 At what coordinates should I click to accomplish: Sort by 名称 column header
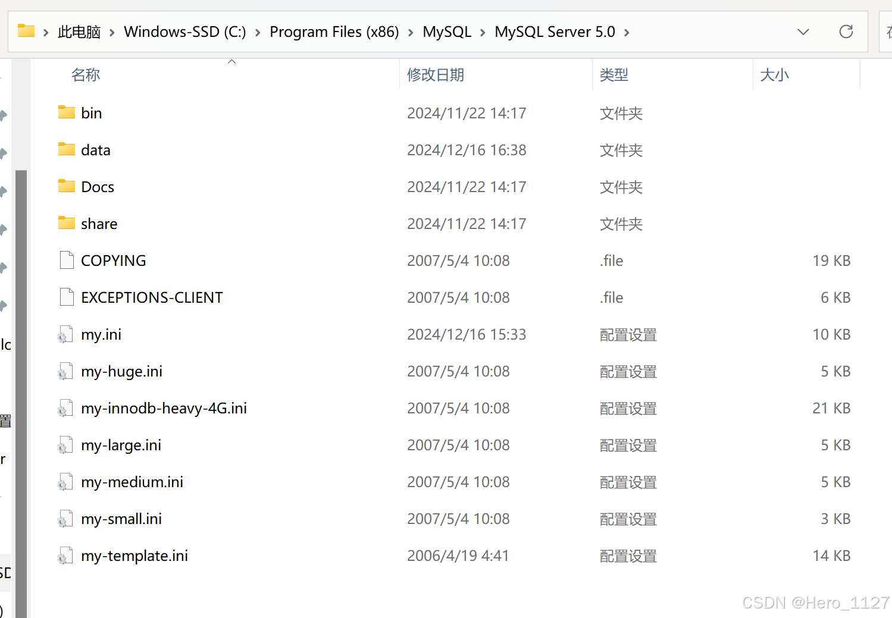tap(86, 75)
